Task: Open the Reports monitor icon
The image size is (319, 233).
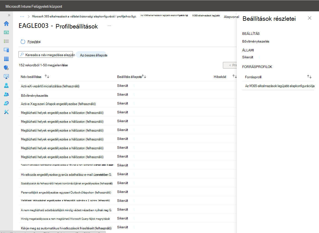Action: pos(6,77)
